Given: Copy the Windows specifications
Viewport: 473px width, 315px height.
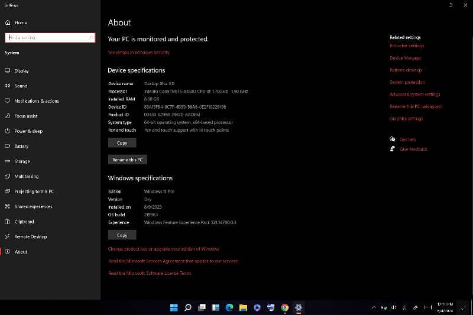Looking at the screenshot, I should (x=122, y=235).
